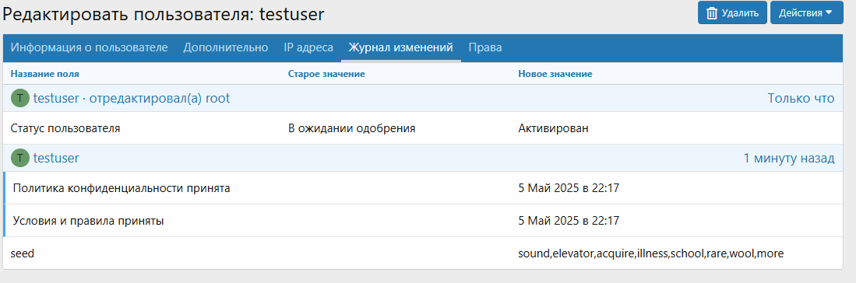Switch to Информация о пользователе tab

point(89,47)
